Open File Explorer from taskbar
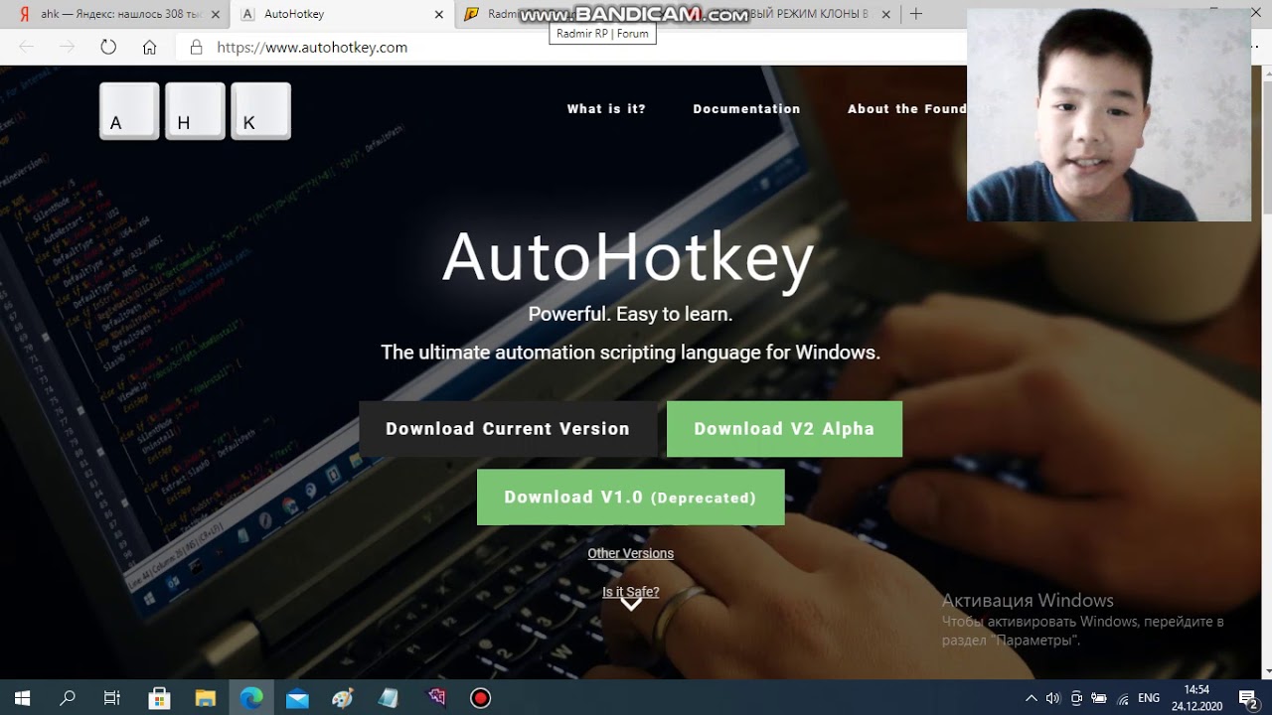This screenshot has width=1272, height=715. point(205,698)
